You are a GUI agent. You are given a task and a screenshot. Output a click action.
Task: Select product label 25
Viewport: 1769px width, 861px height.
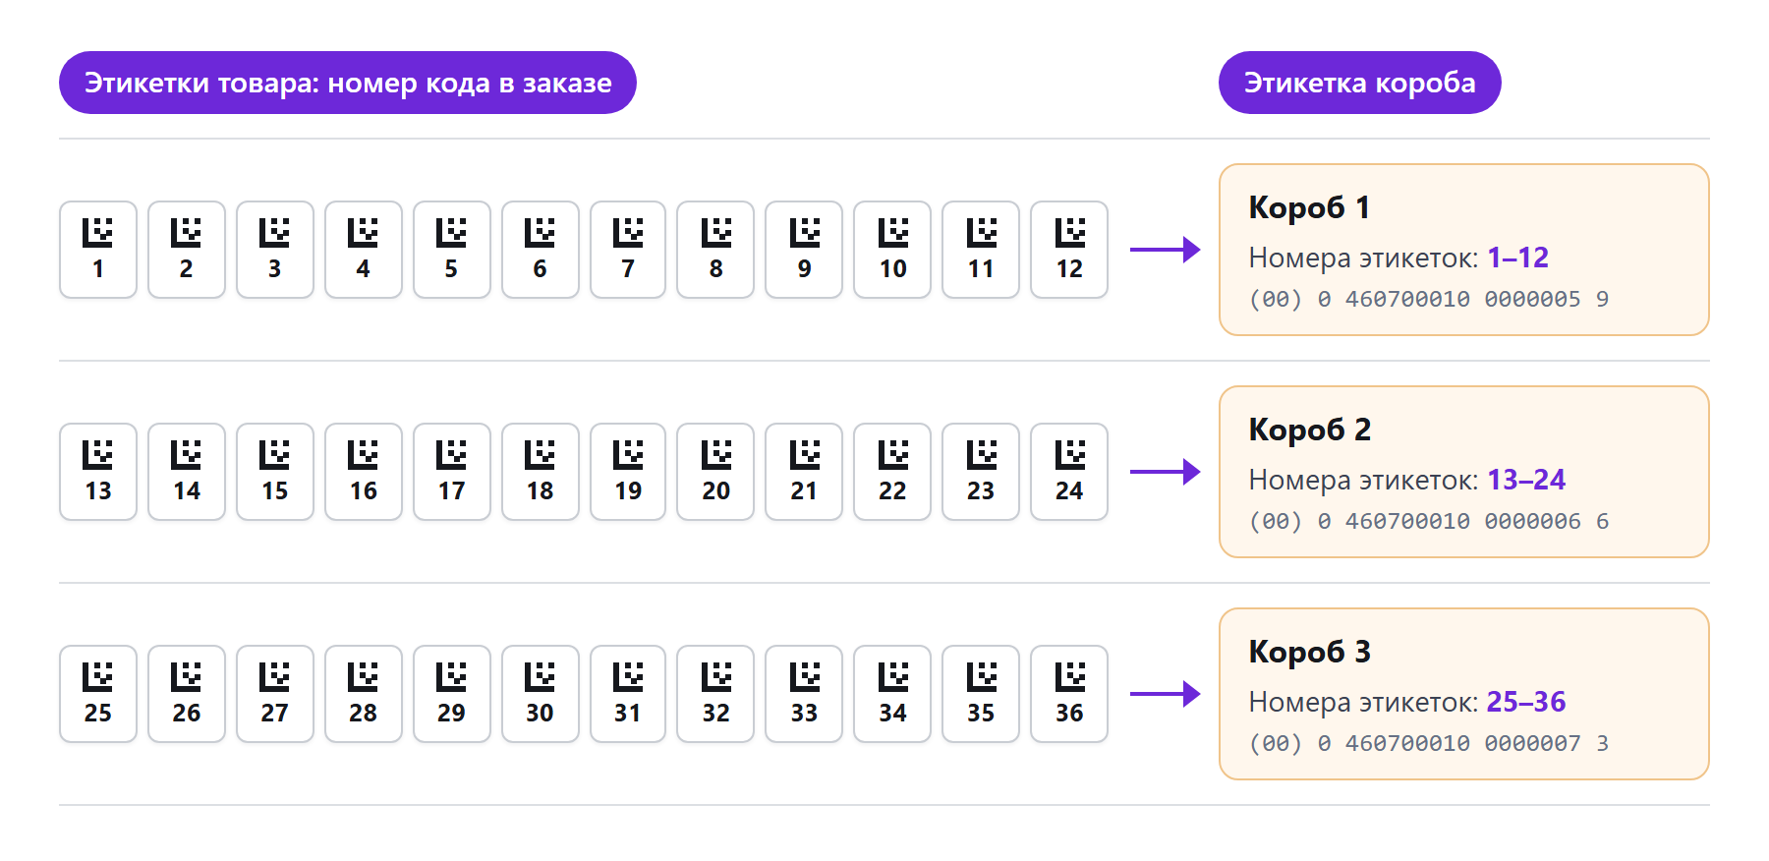[x=98, y=694]
